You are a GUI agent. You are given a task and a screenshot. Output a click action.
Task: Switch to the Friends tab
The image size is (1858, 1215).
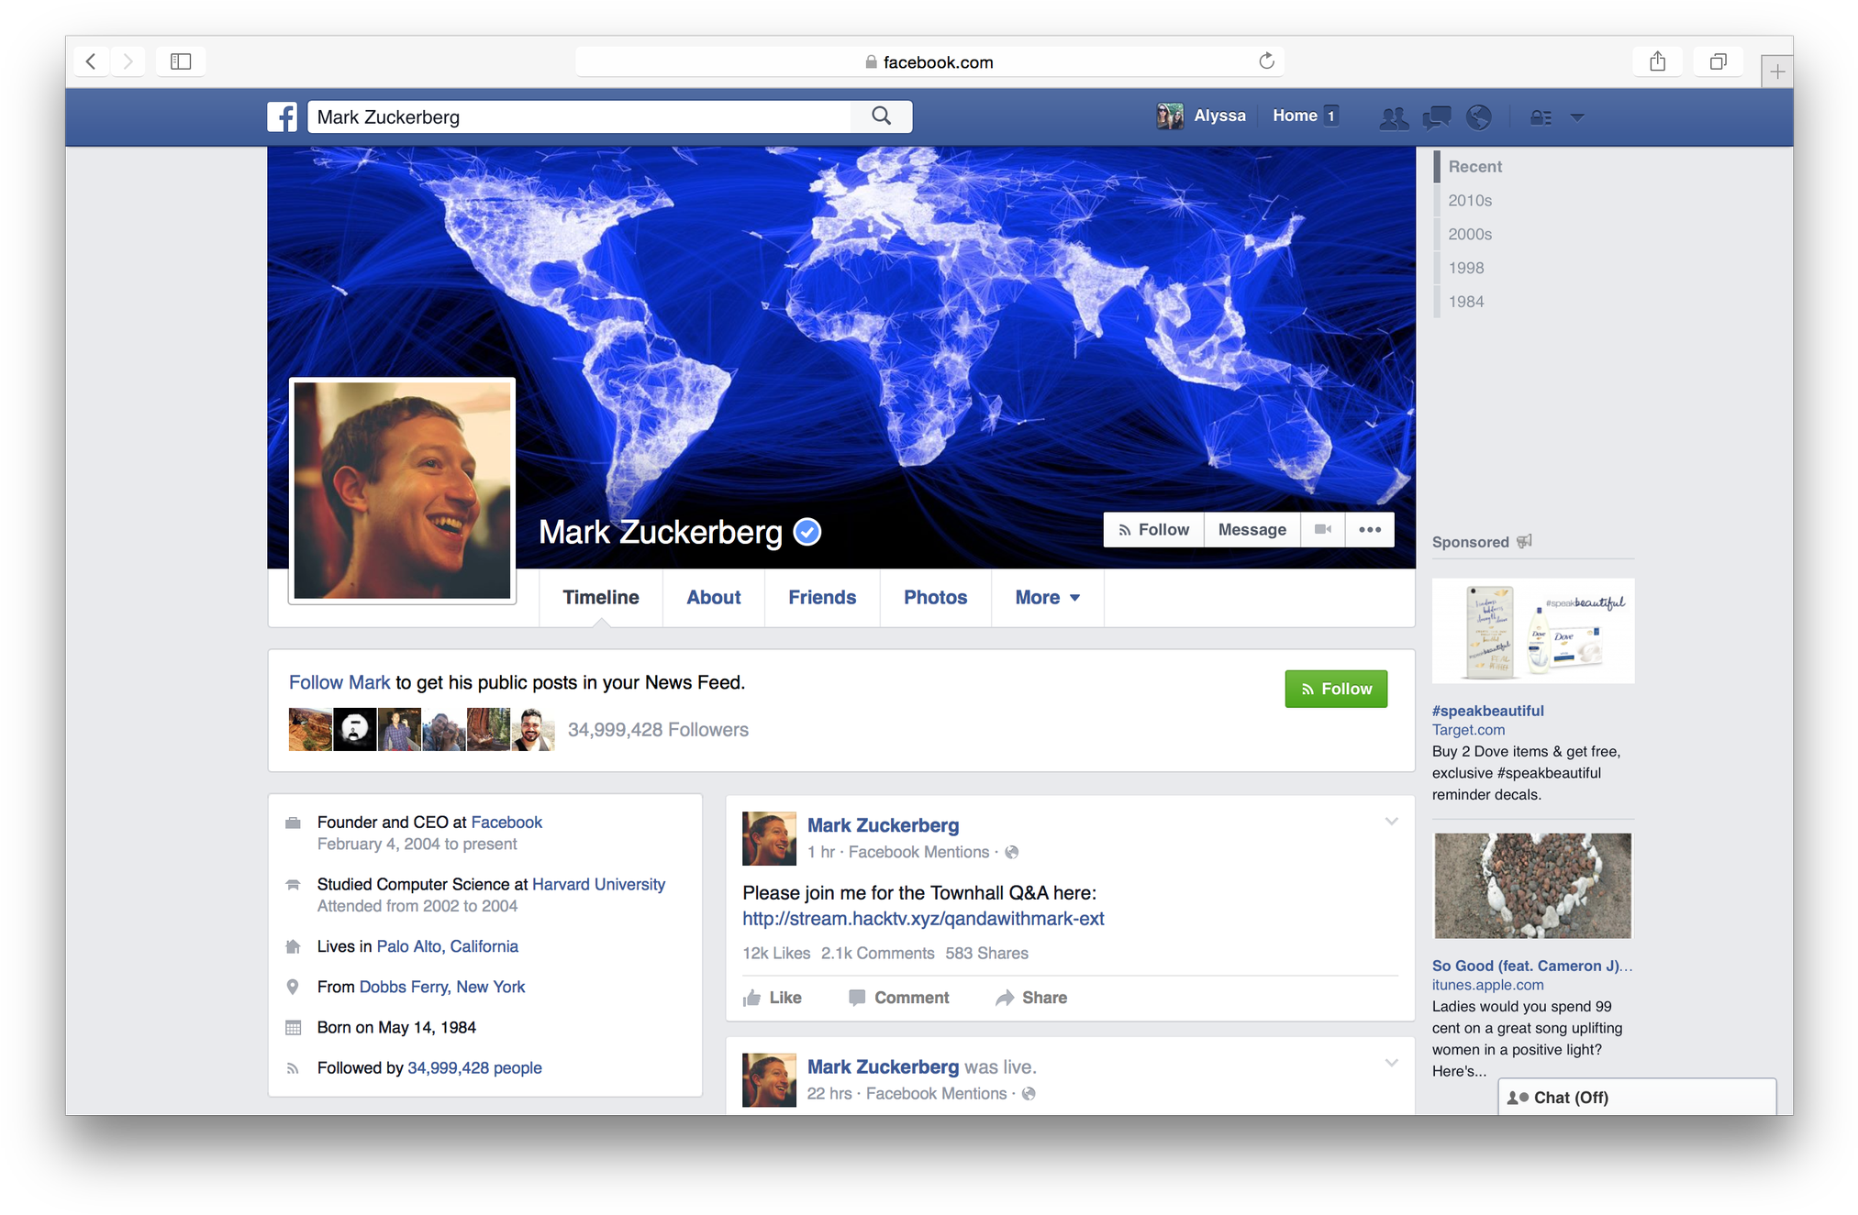click(x=822, y=598)
